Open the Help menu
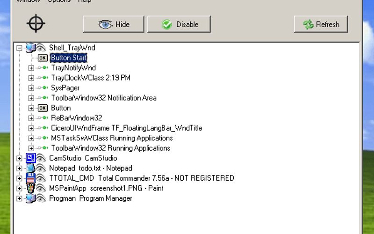 [x=85, y=1]
